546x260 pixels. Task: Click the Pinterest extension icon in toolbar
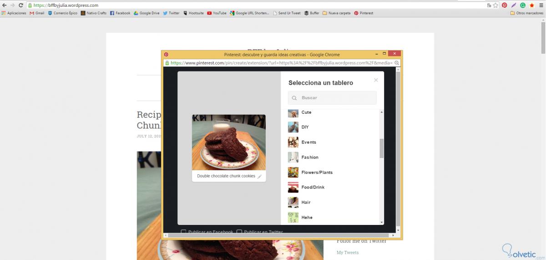coord(505,5)
